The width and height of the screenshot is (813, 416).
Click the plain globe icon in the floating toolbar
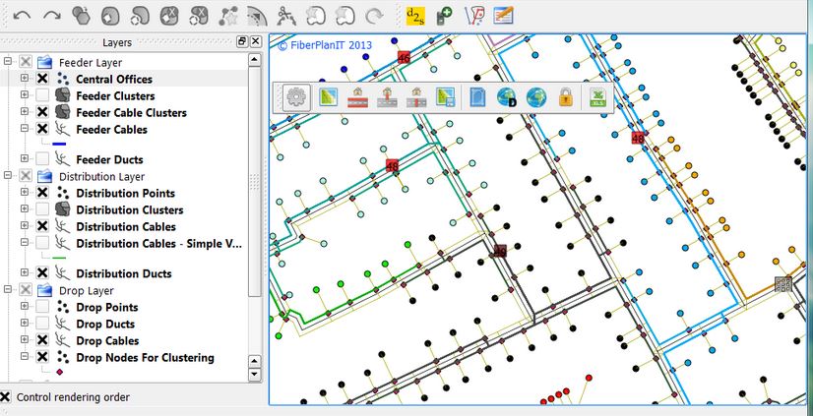[536, 97]
